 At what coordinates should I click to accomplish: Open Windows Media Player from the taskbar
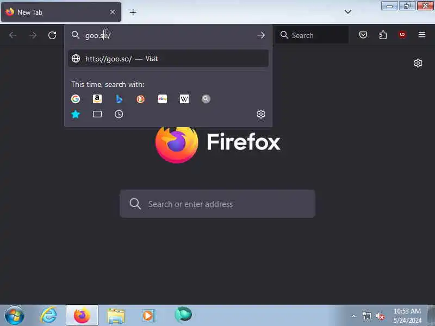click(149, 316)
